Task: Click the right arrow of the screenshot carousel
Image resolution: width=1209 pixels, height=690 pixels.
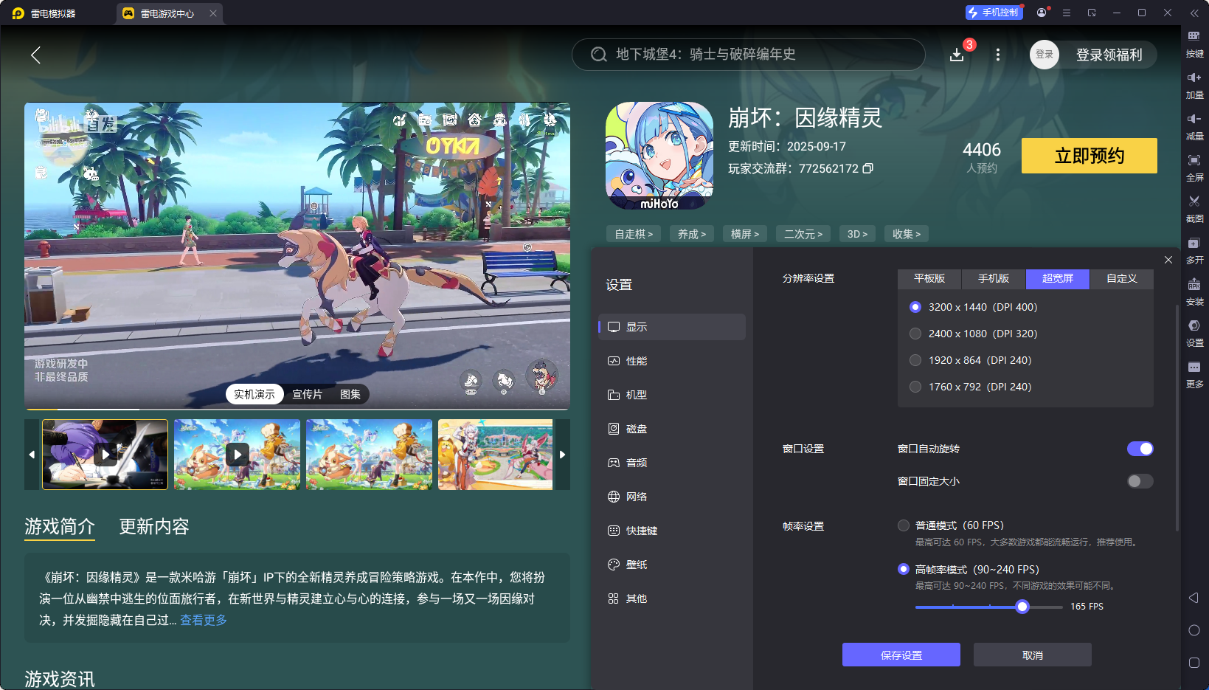Action: (x=562, y=455)
